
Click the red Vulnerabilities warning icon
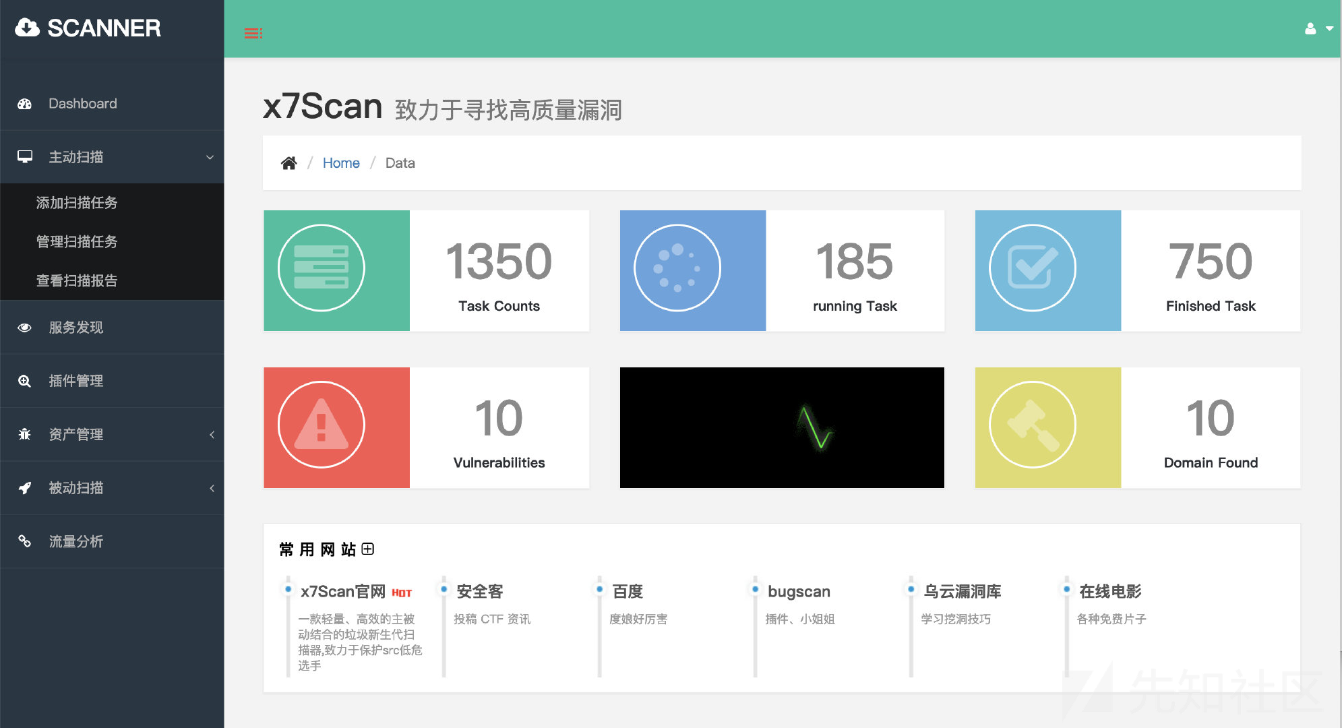[x=322, y=425]
